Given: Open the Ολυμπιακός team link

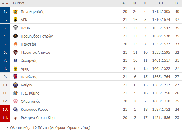Looking at the screenshot, I should pyautogui.click(x=30, y=101).
